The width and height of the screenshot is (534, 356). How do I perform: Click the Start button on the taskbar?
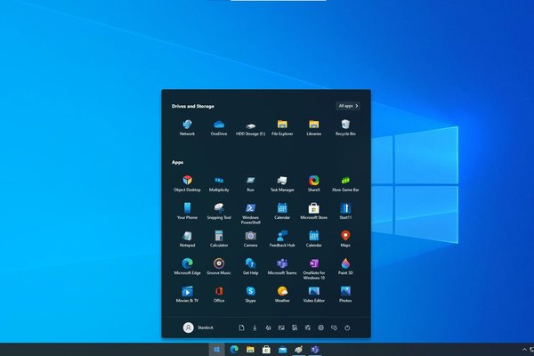click(216, 350)
